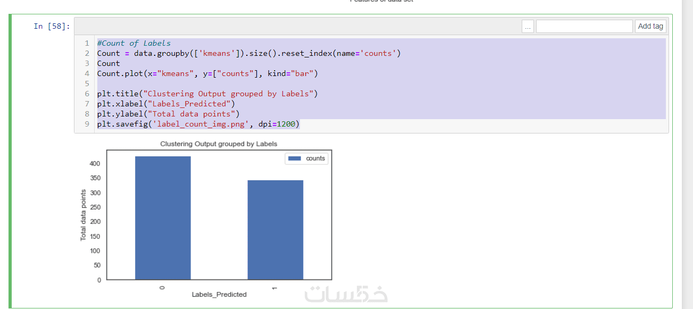Click the 'Labels_Predicted' axis label

coord(219,294)
